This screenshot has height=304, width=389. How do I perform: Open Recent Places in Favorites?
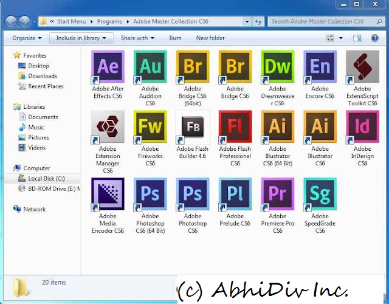coord(46,86)
